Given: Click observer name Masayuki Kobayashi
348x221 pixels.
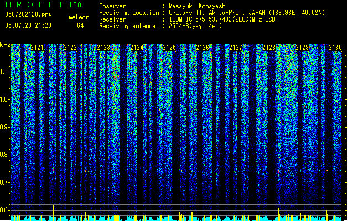Looking at the screenshot, I should click(199, 6).
